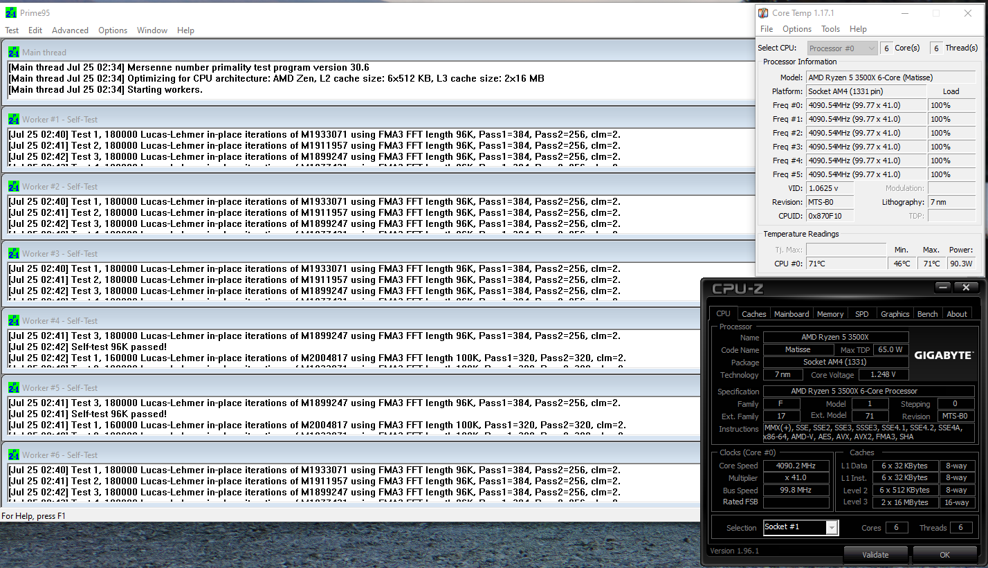Image resolution: width=988 pixels, height=568 pixels.
Task: Open Core Temp's Options menu
Action: tap(797, 29)
